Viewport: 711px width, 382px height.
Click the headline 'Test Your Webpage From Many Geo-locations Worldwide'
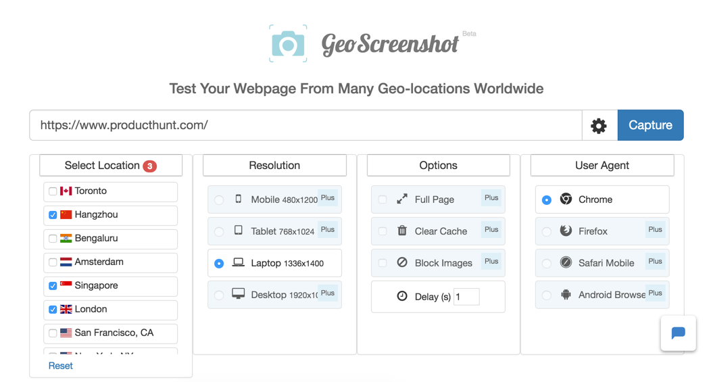coord(356,89)
